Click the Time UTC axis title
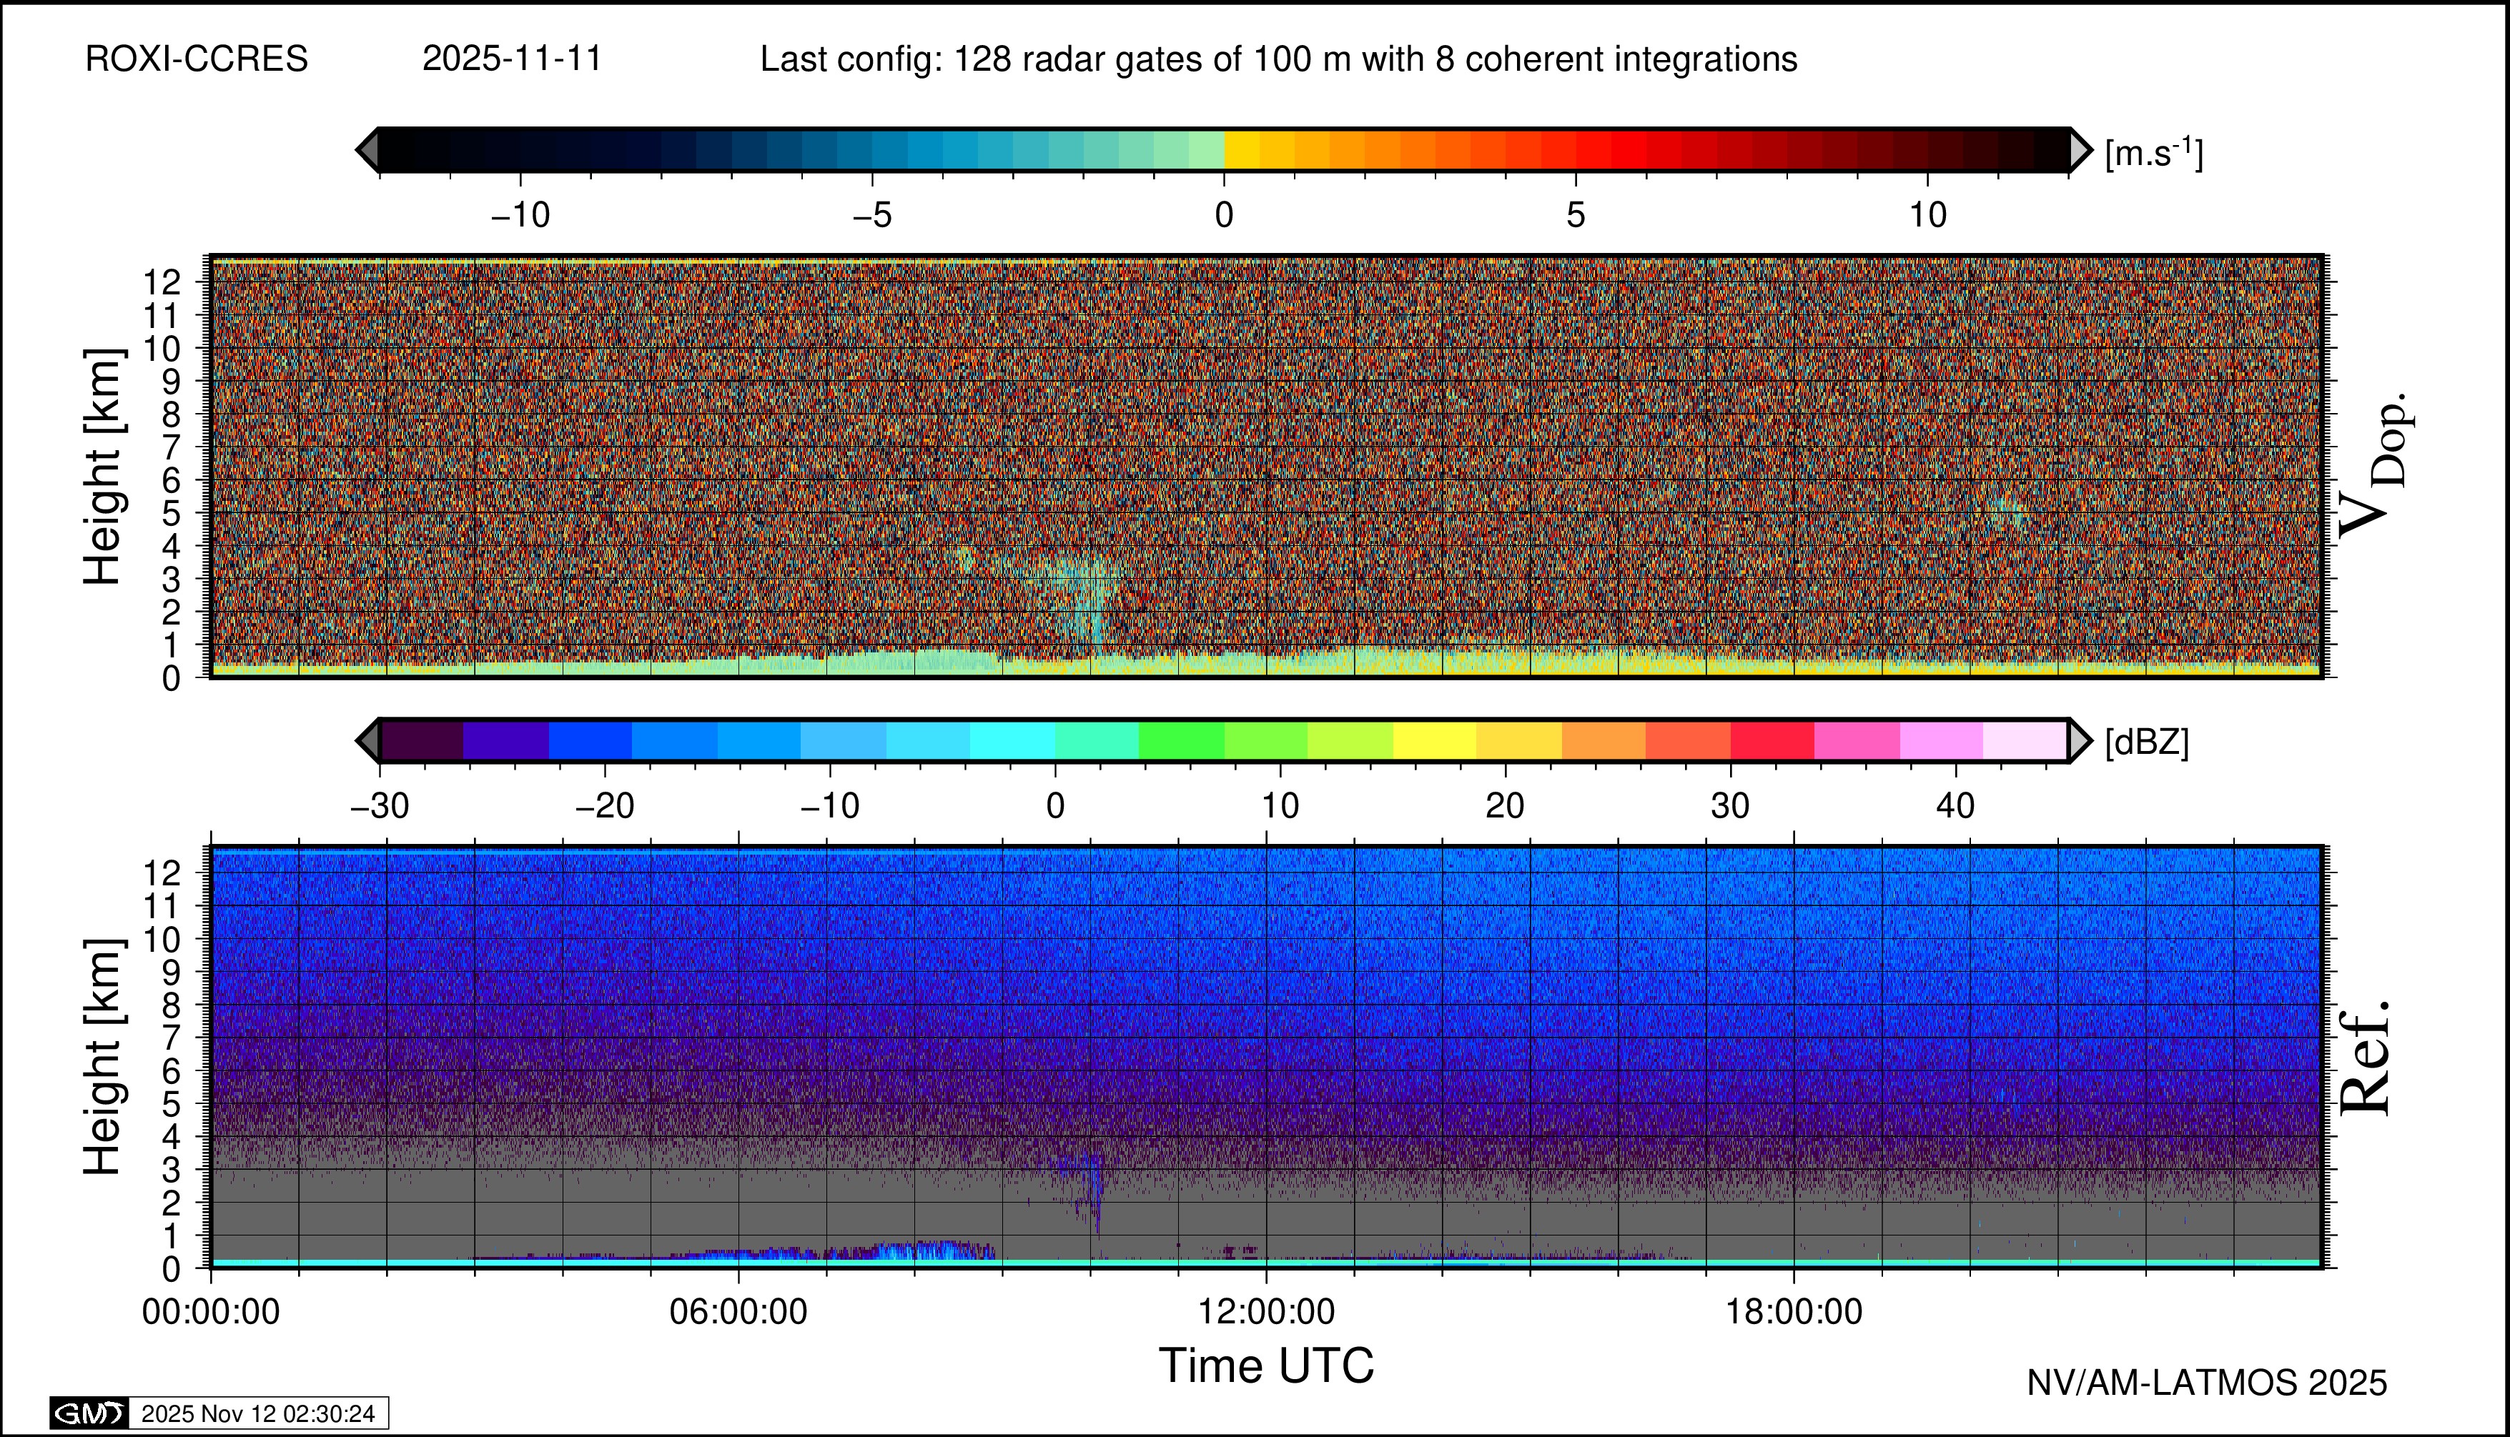The image size is (2510, 1437). (x=1266, y=1366)
